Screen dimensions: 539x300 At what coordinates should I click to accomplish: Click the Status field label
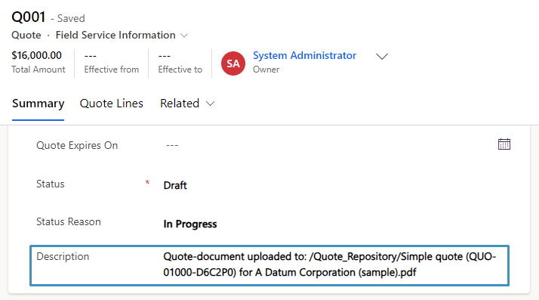pyautogui.click(x=50, y=184)
